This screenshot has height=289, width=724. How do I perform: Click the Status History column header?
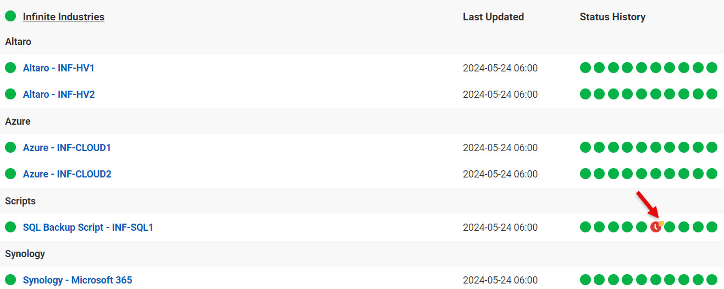pyautogui.click(x=612, y=16)
